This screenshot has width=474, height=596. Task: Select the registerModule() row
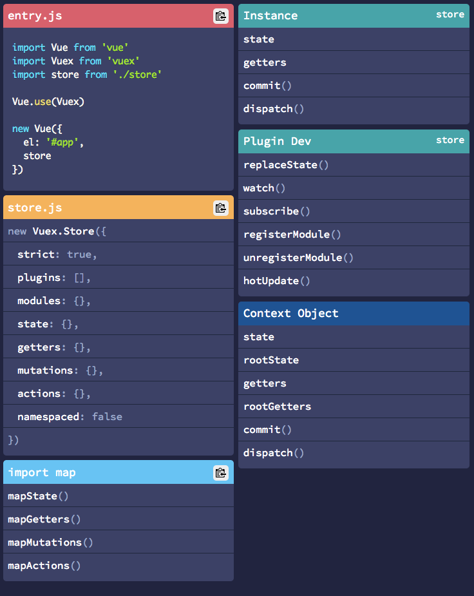point(354,235)
